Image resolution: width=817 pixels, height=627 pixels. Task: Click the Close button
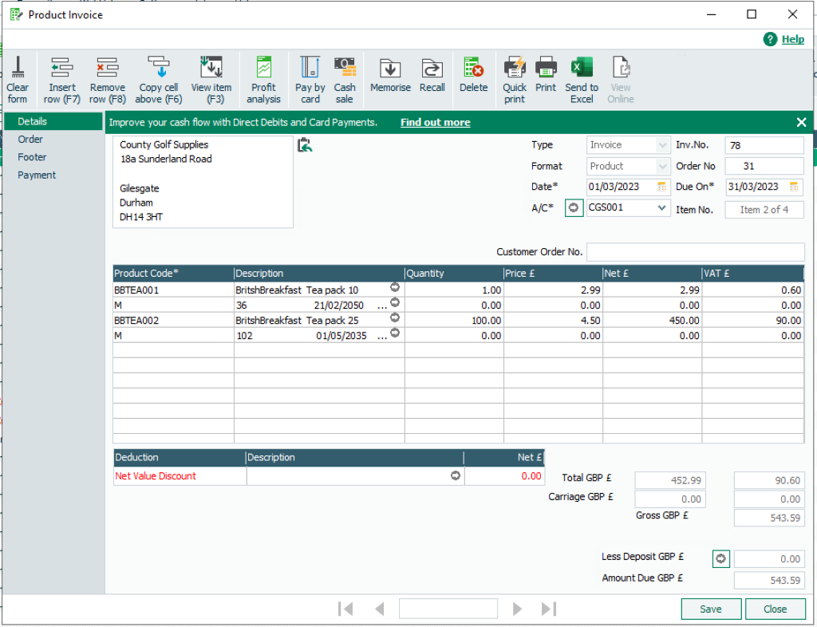tap(776, 609)
